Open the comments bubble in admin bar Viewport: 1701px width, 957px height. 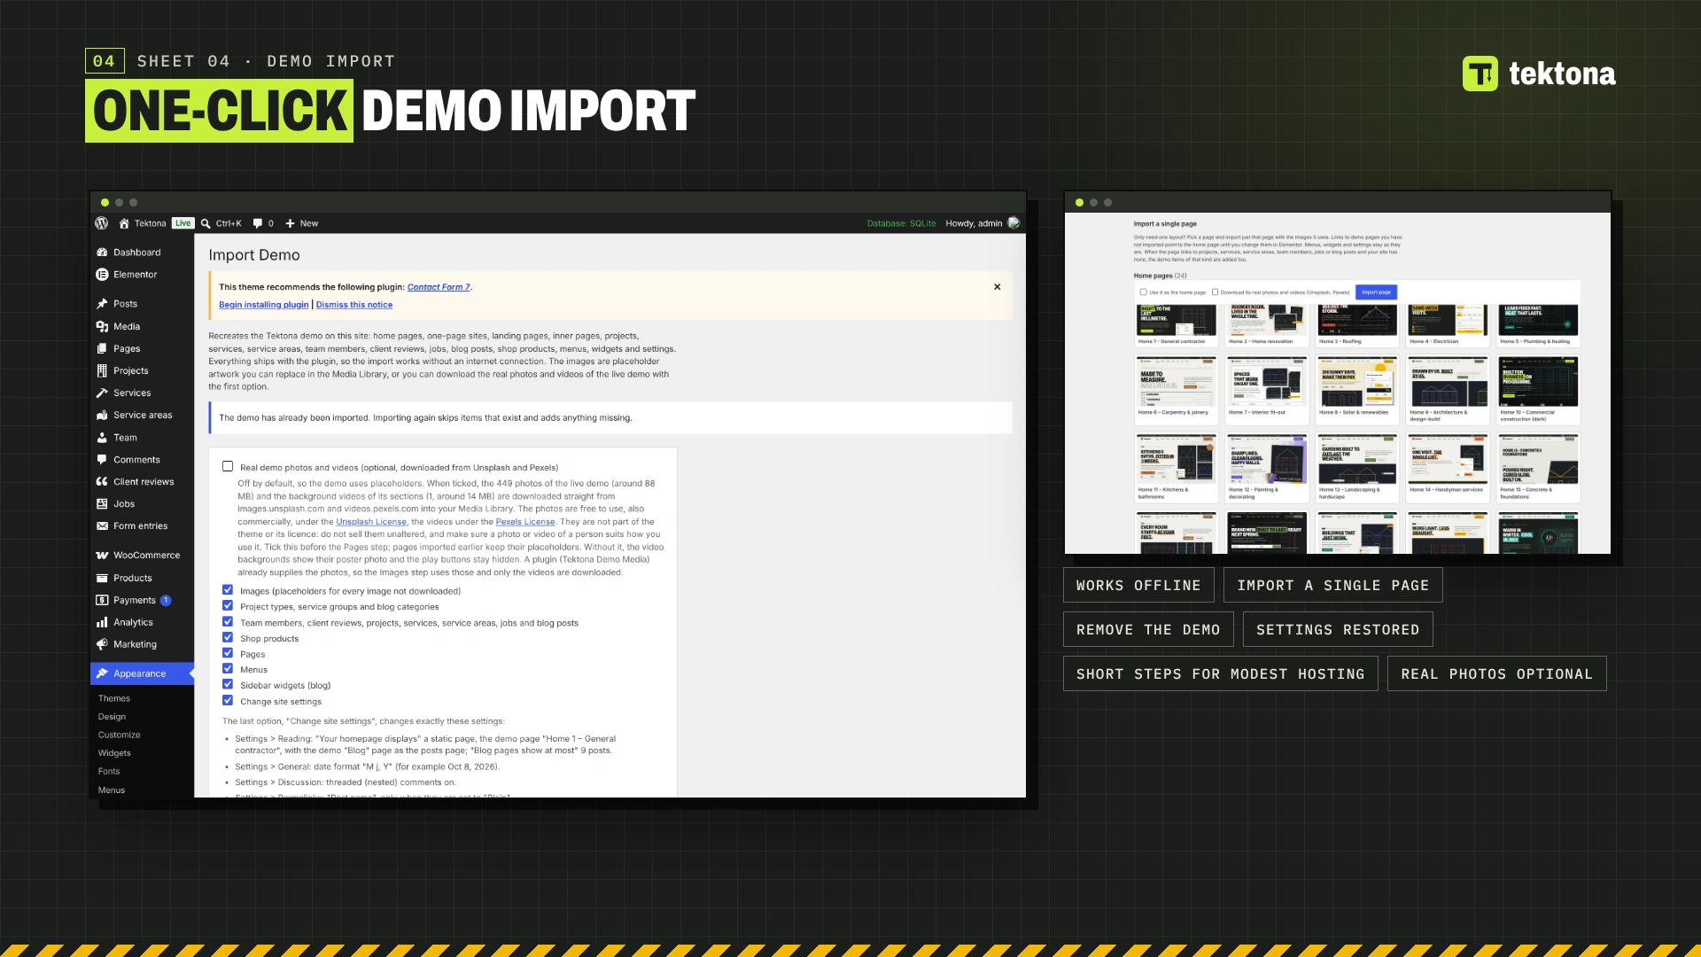pos(258,223)
